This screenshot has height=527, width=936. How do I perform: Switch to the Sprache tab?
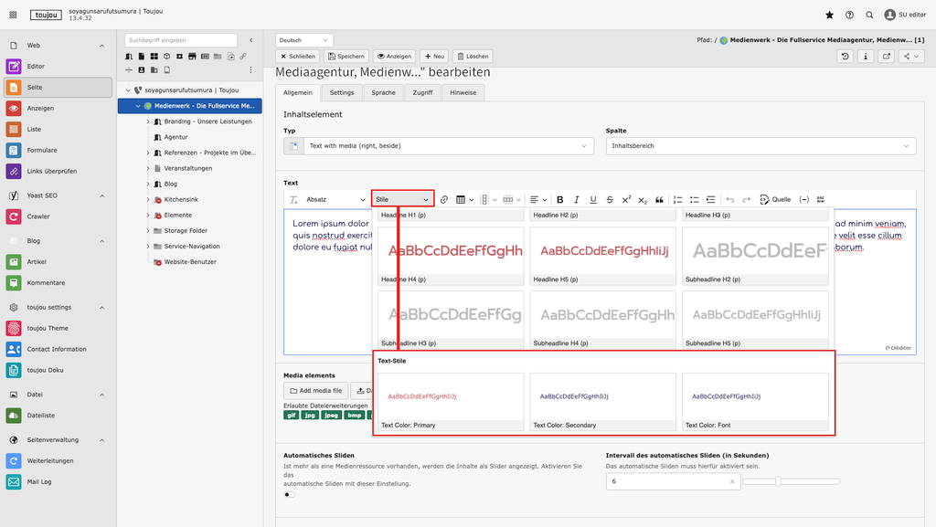pyautogui.click(x=383, y=93)
